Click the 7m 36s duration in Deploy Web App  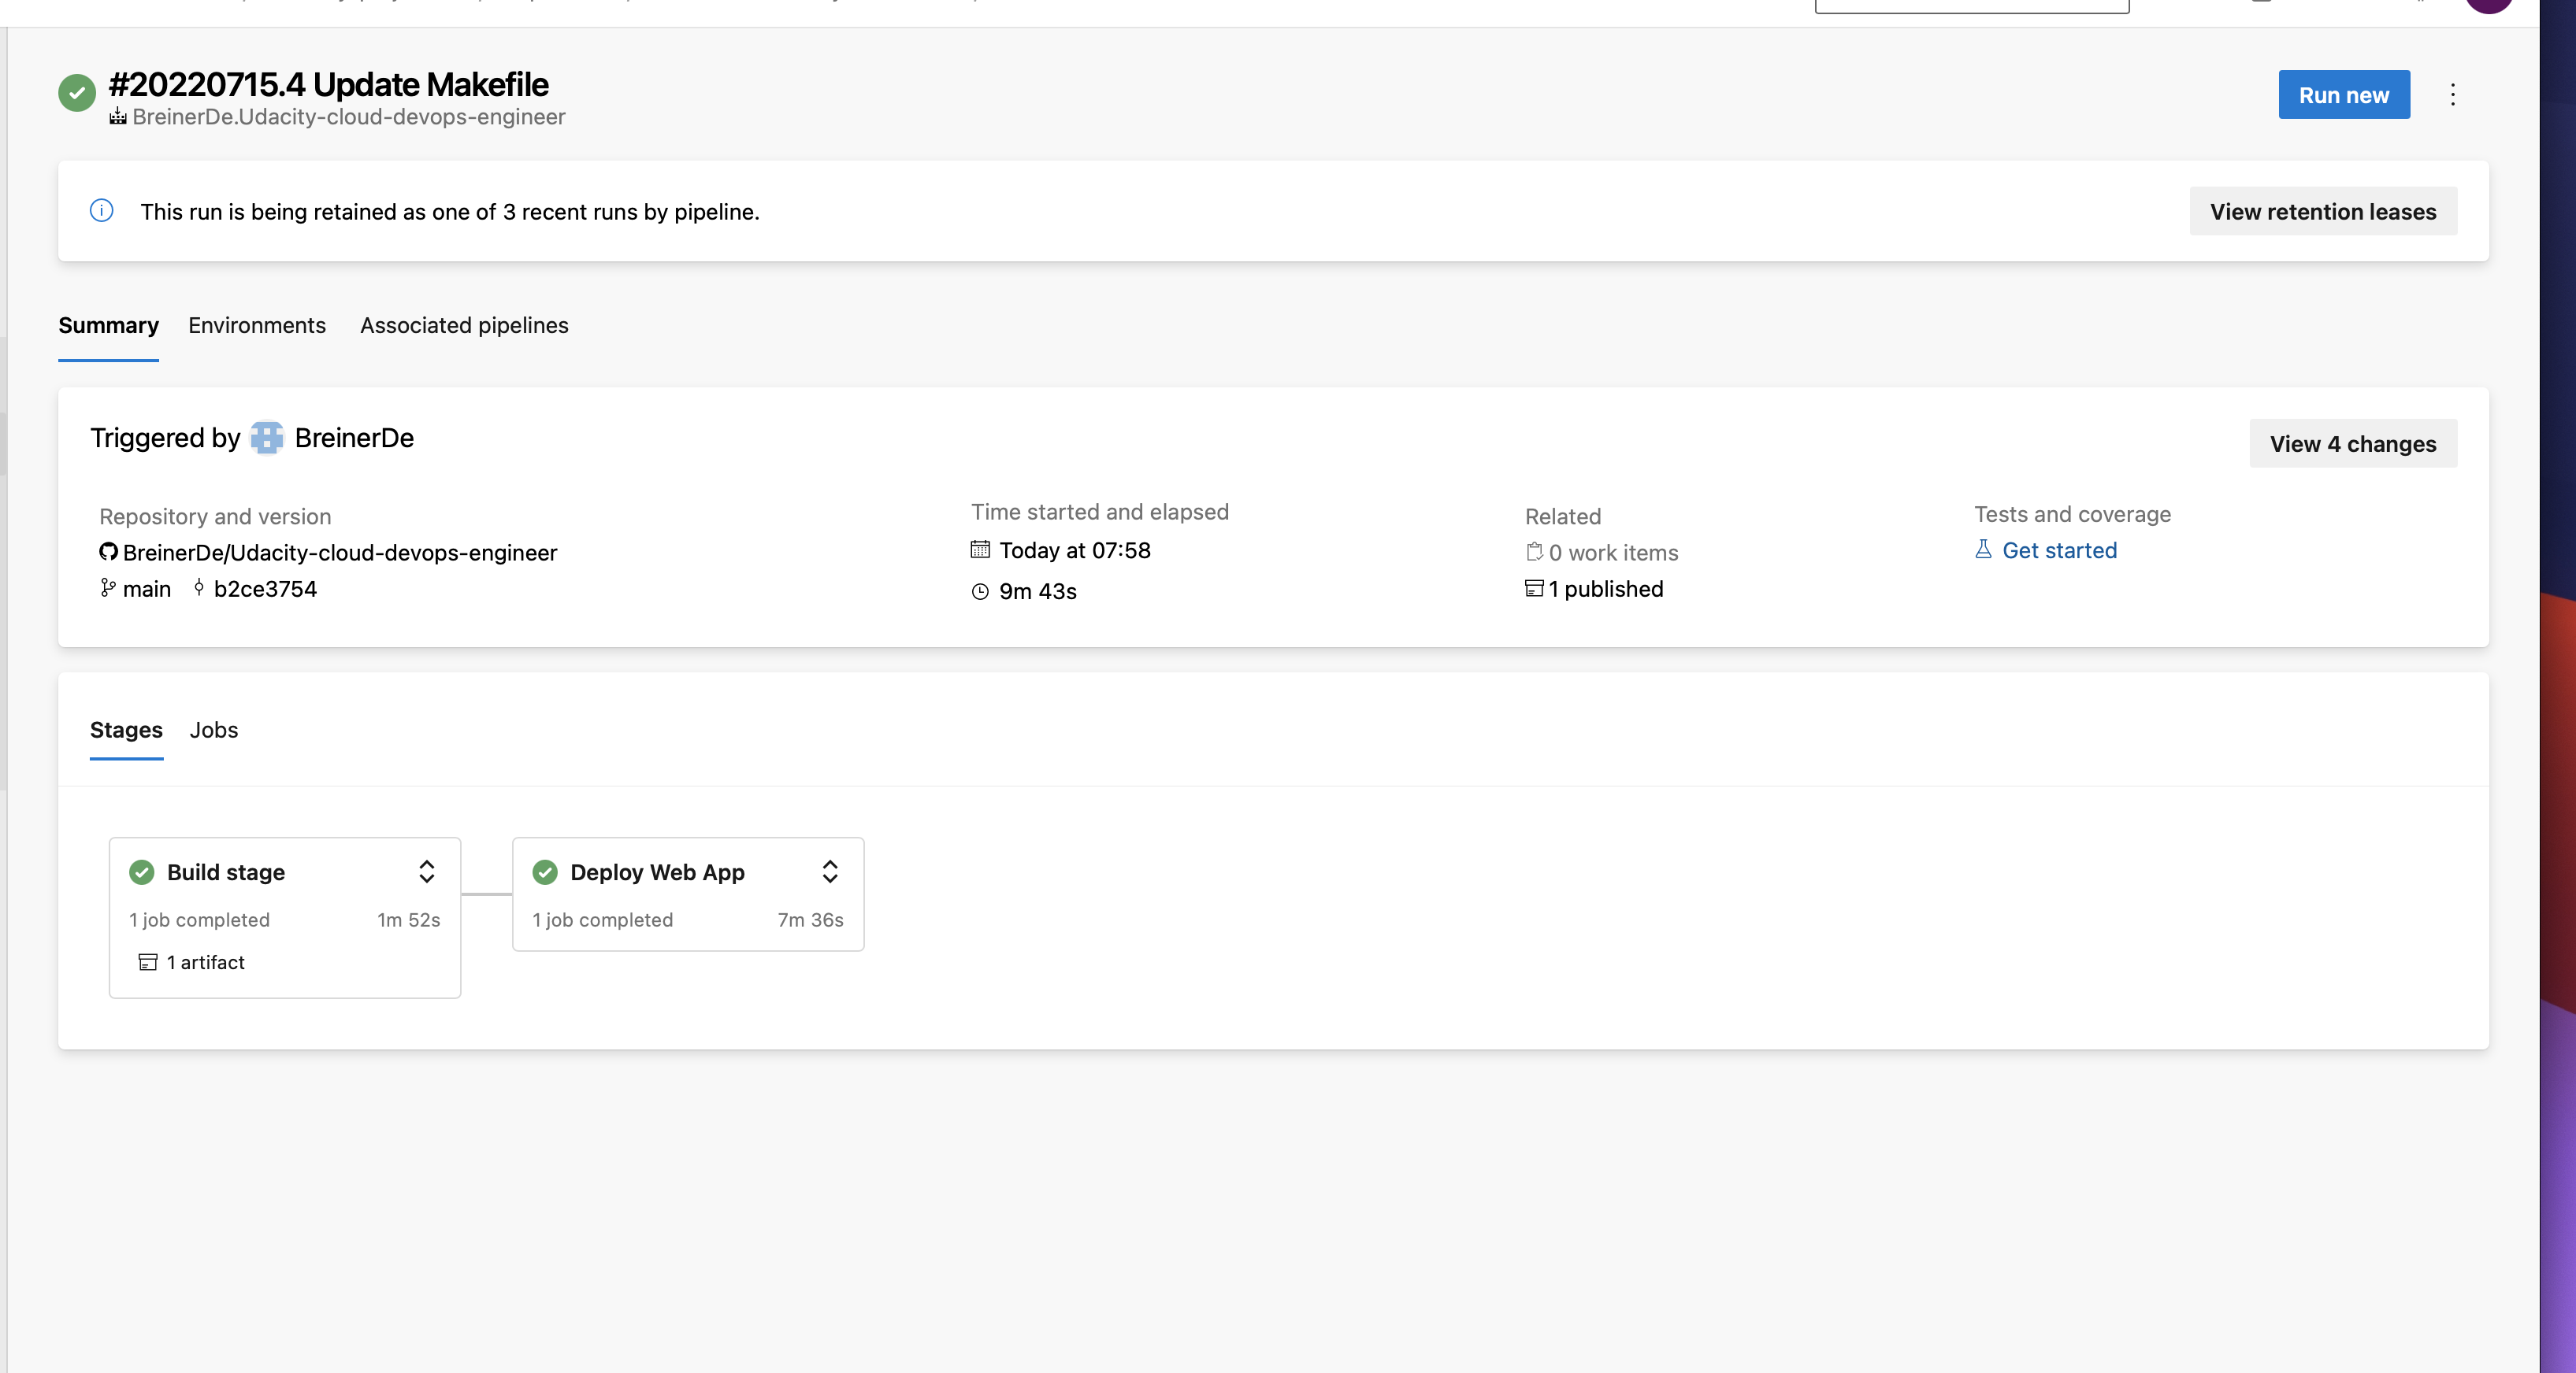pos(811,920)
